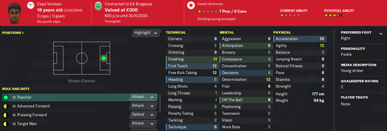
Task: Pick the Target Man role suitability circle
Action: click(x=6, y=124)
